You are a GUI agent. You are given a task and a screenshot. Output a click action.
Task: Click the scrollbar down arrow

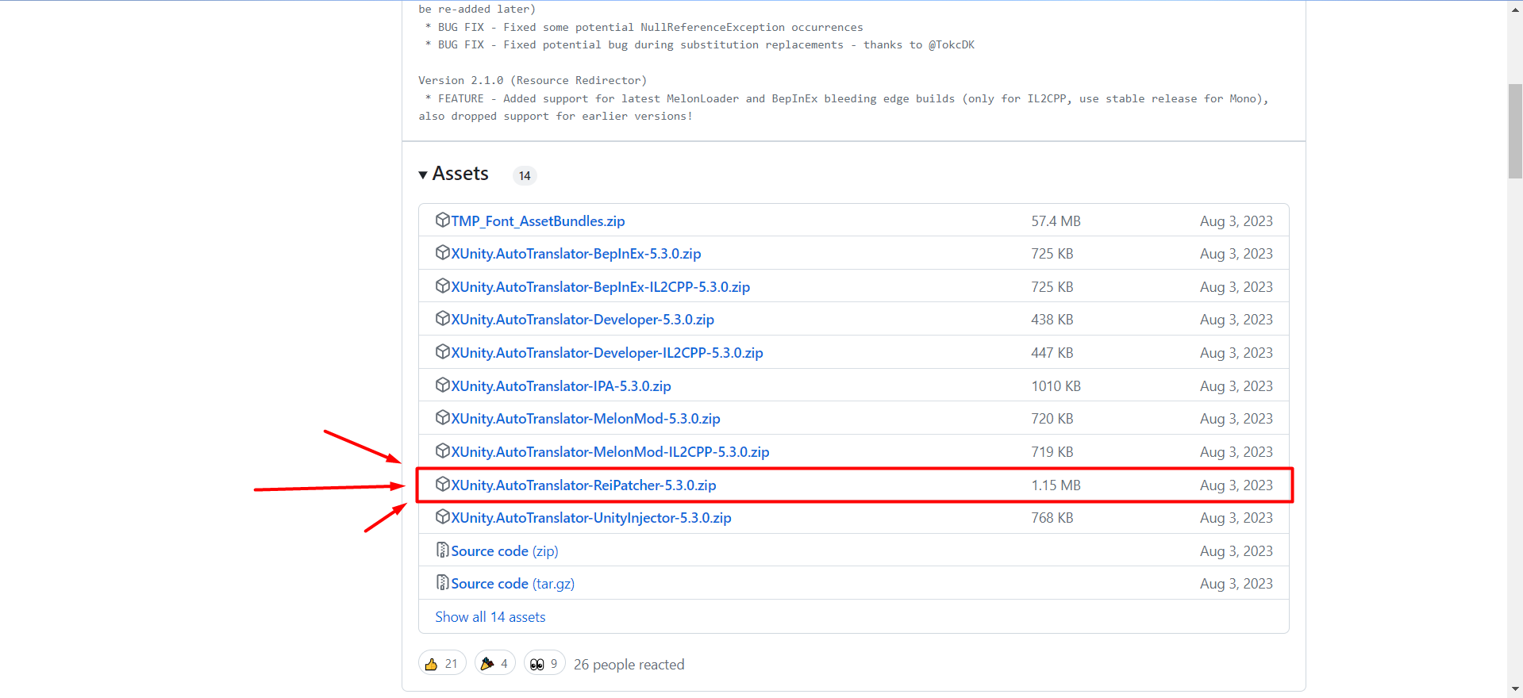pos(1515,690)
